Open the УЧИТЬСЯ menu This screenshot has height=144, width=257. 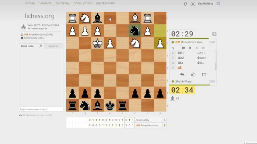45,3
